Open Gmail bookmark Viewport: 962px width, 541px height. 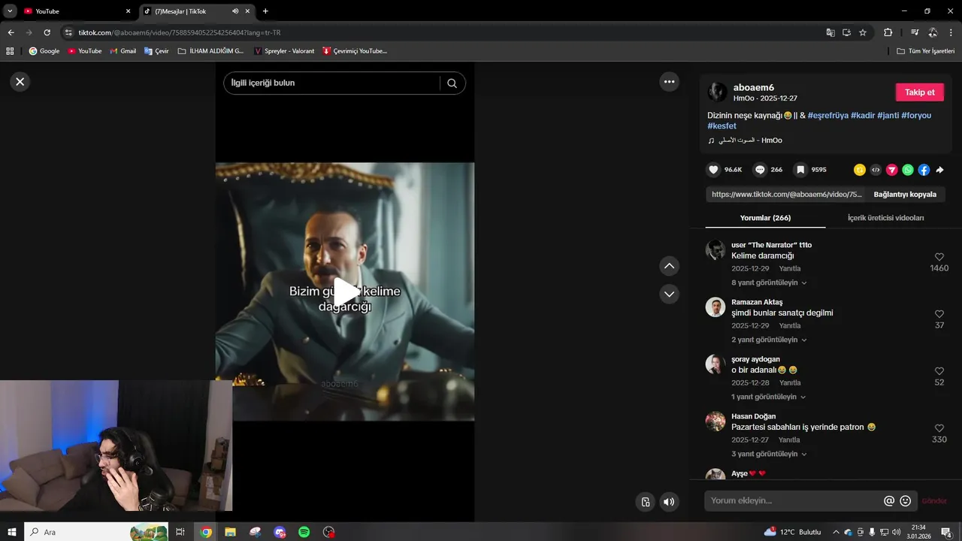[x=123, y=51]
